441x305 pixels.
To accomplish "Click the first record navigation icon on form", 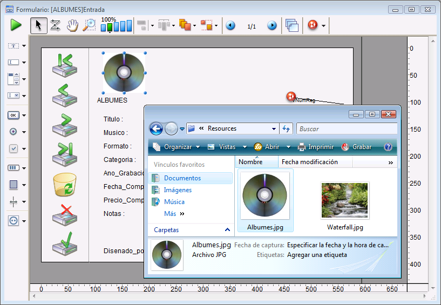I will 65,65.
